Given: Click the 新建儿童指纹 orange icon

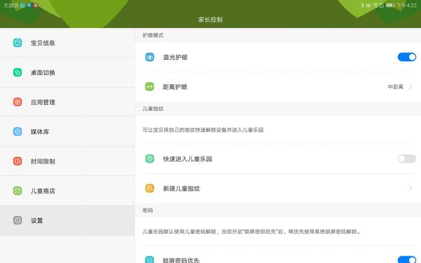Looking at the screenshot, I should [150, 188].
